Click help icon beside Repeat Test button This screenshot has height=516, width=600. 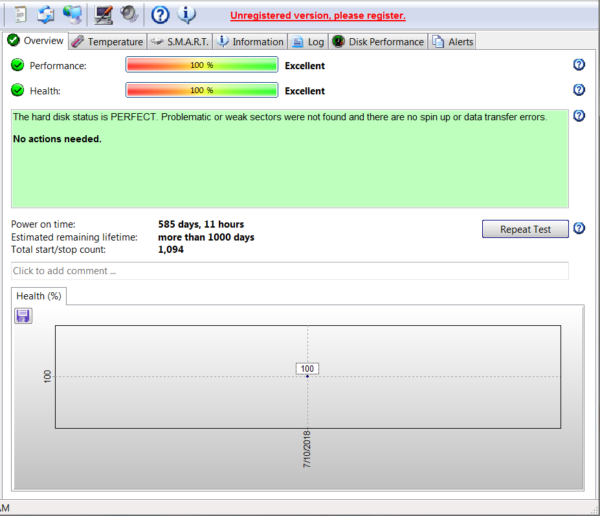tap(579, 228)
